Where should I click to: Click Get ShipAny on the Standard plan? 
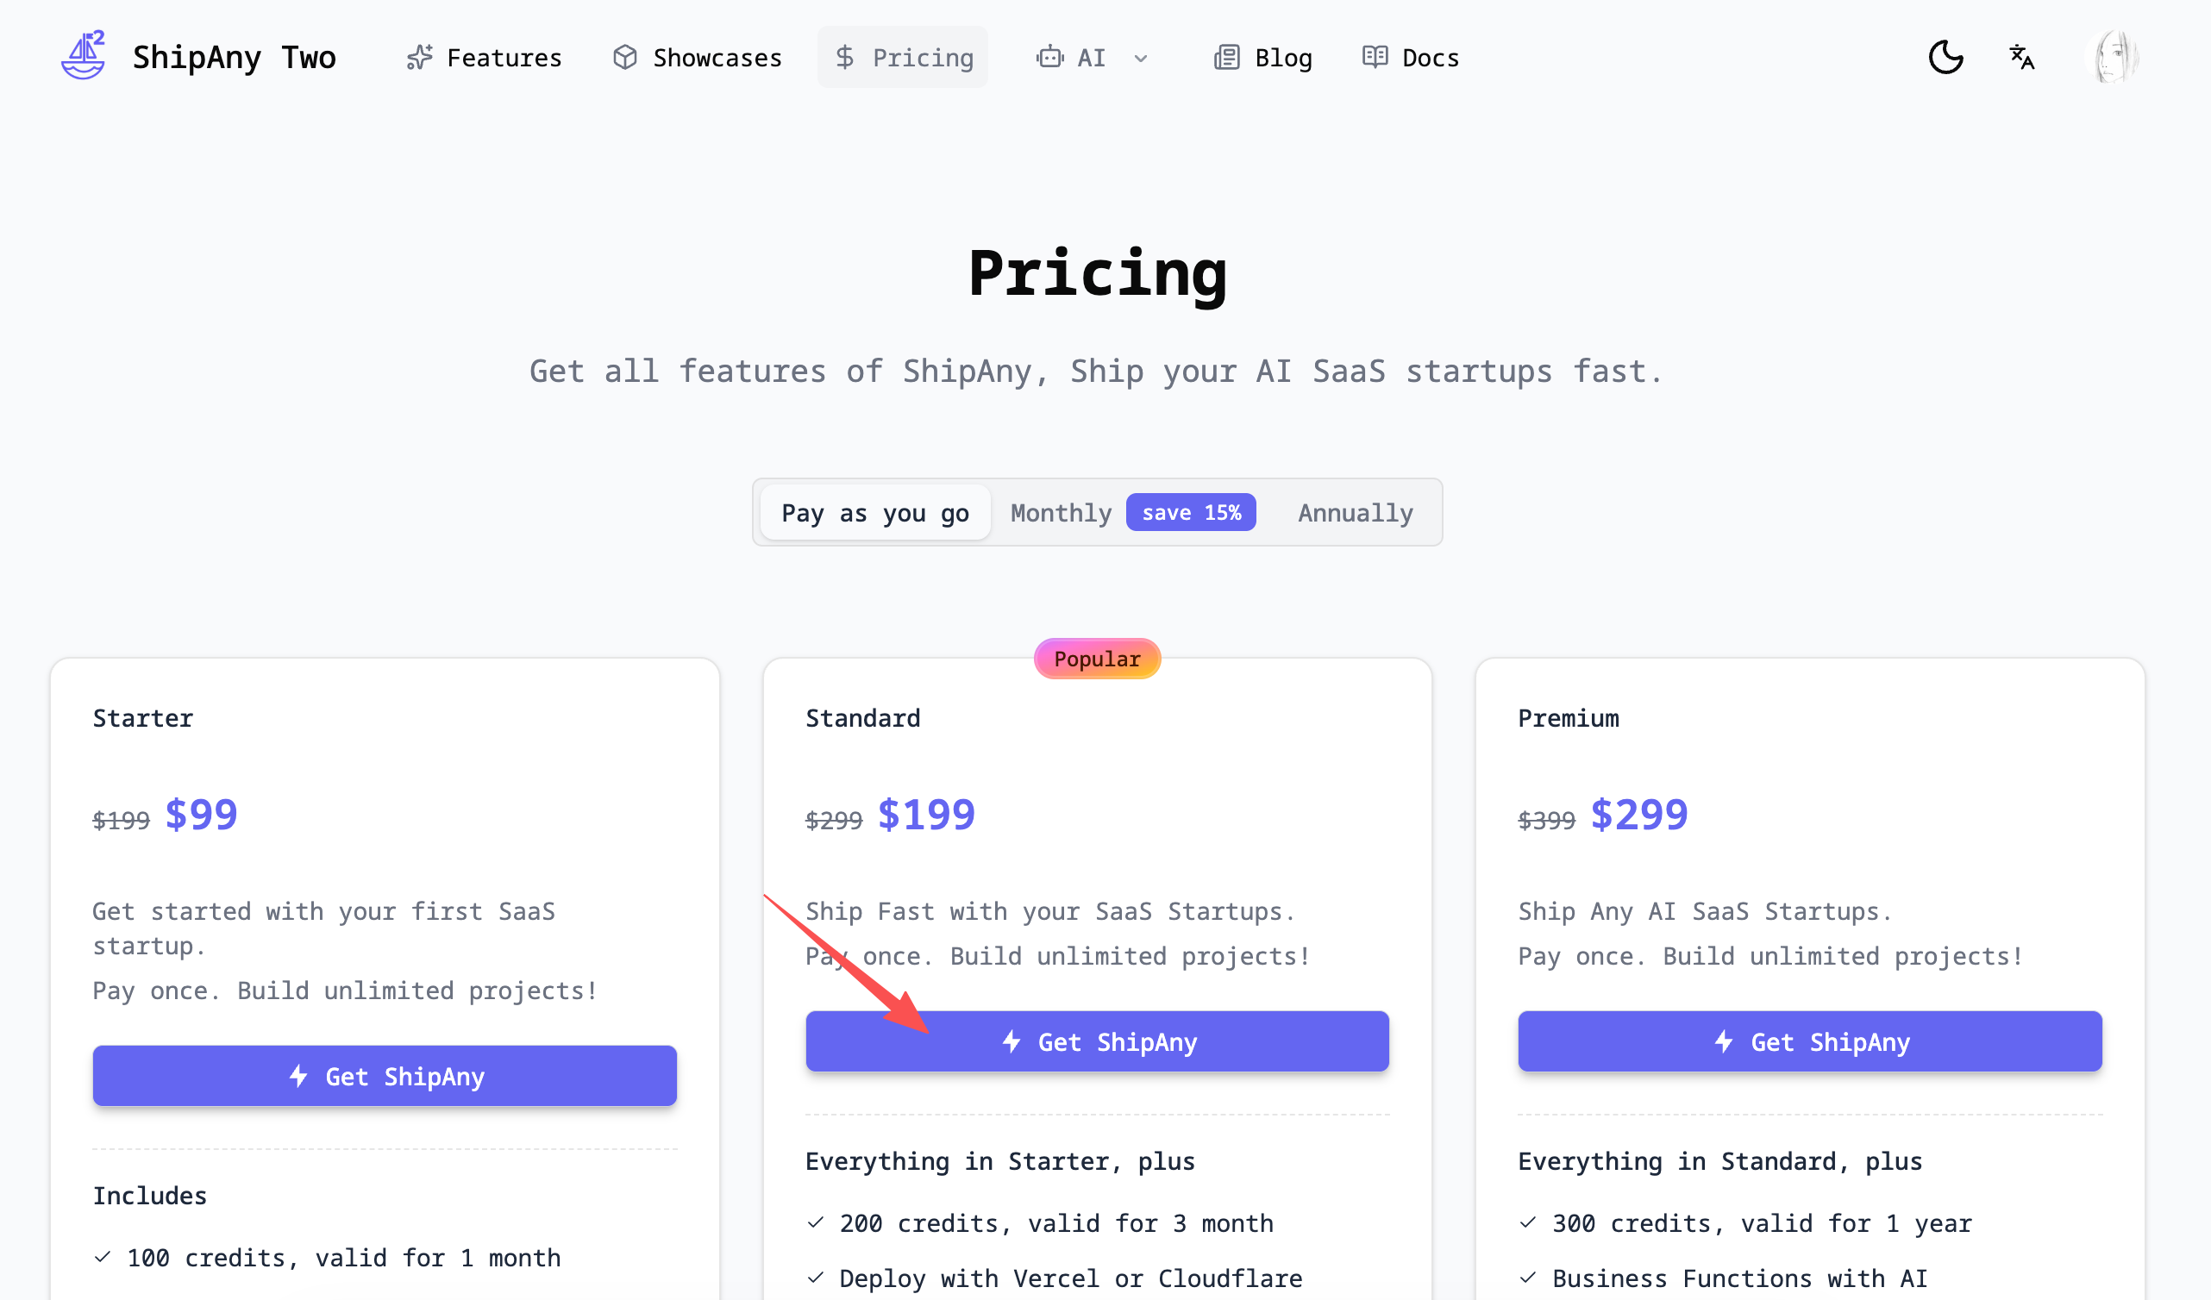click(1097, 1041)
